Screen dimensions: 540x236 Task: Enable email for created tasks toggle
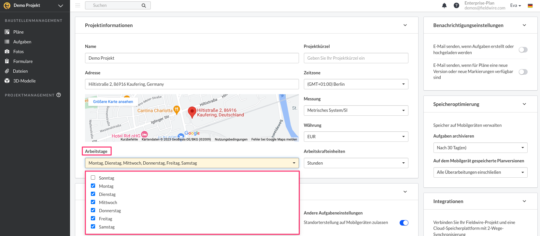523,50
